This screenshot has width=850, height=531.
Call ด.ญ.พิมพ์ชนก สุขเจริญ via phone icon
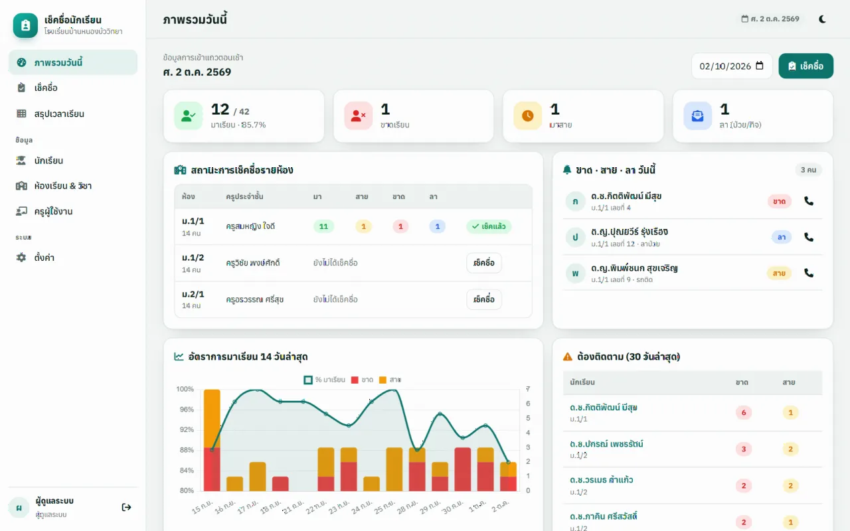tap(808, 273)
